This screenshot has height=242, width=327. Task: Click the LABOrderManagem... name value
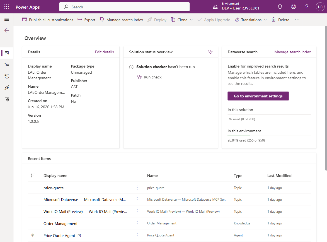(x=46, y=92)
